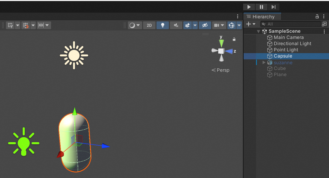Open the Gizmos dropdown arrow
Viewport: 329px width, 178px height.
pyautogui.click(x=239, y=25)
